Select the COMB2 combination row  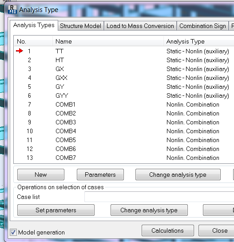point(124,113)
